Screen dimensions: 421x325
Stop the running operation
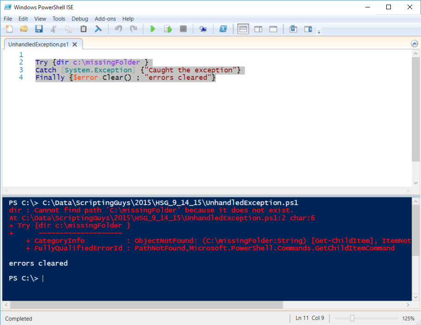(x=183, y=29)
